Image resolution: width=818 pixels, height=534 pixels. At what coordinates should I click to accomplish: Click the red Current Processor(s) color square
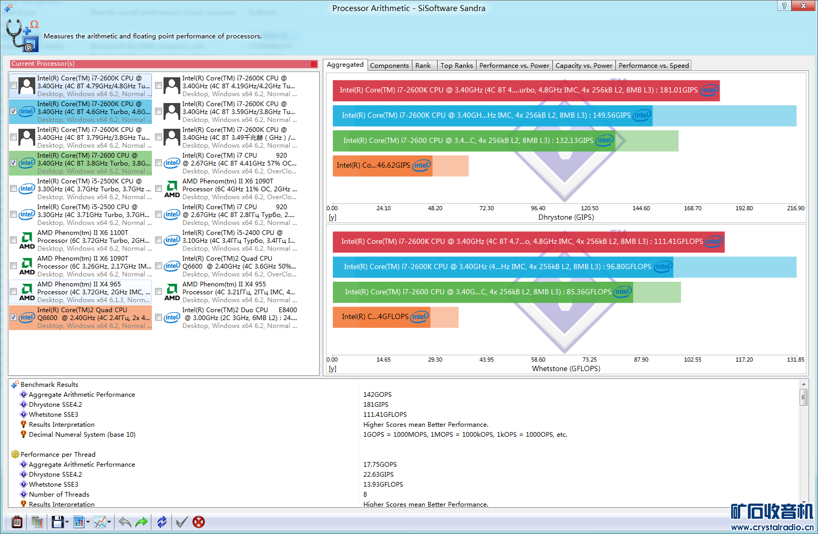314,64
